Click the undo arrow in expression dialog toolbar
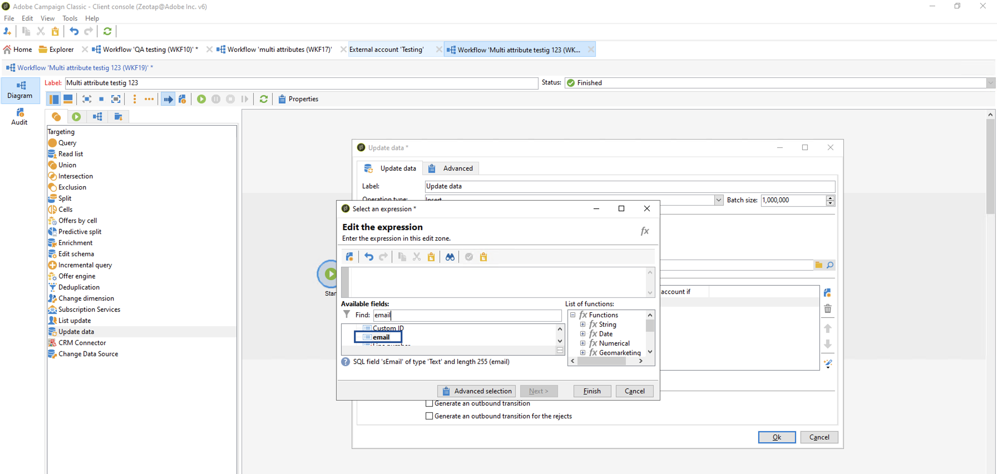 pos(369,257)
